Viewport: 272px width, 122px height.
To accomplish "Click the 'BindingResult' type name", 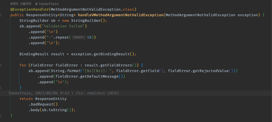I will [x=34, y=54].
